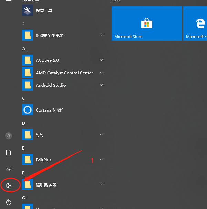Launch the Microsoft Edge tile
The height and width of the screenshot is (209, 207).
pos(195,23)
